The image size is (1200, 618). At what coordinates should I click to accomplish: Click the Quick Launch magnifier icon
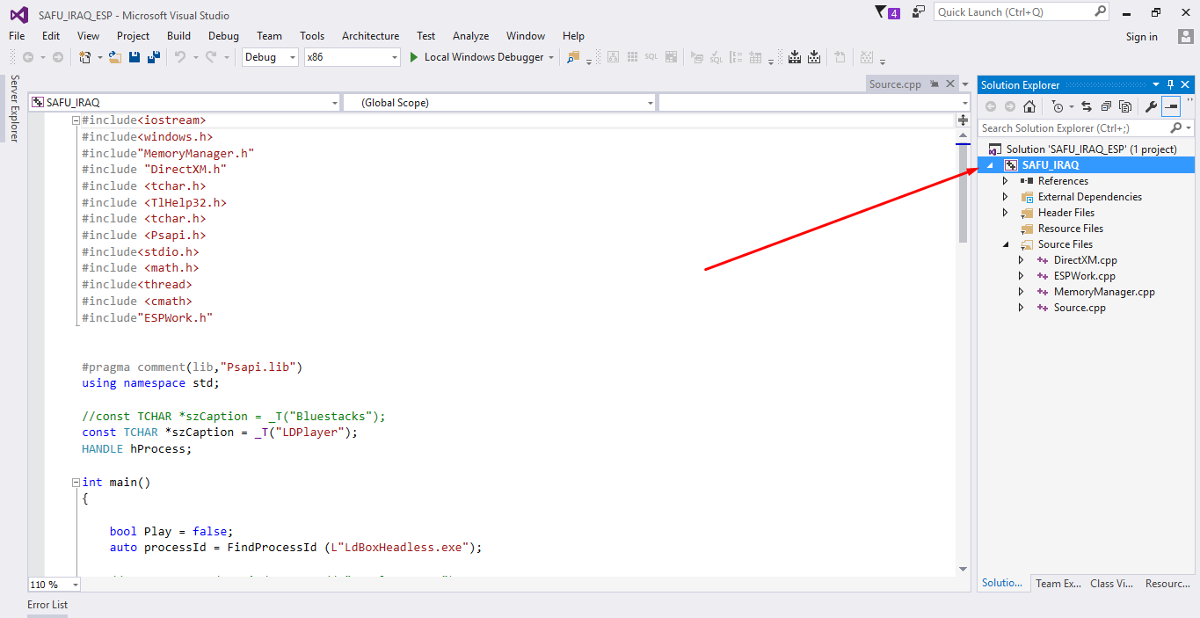pyautogui.click(x=1101, y=11)
